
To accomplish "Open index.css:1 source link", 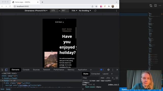I will [113, 85].
